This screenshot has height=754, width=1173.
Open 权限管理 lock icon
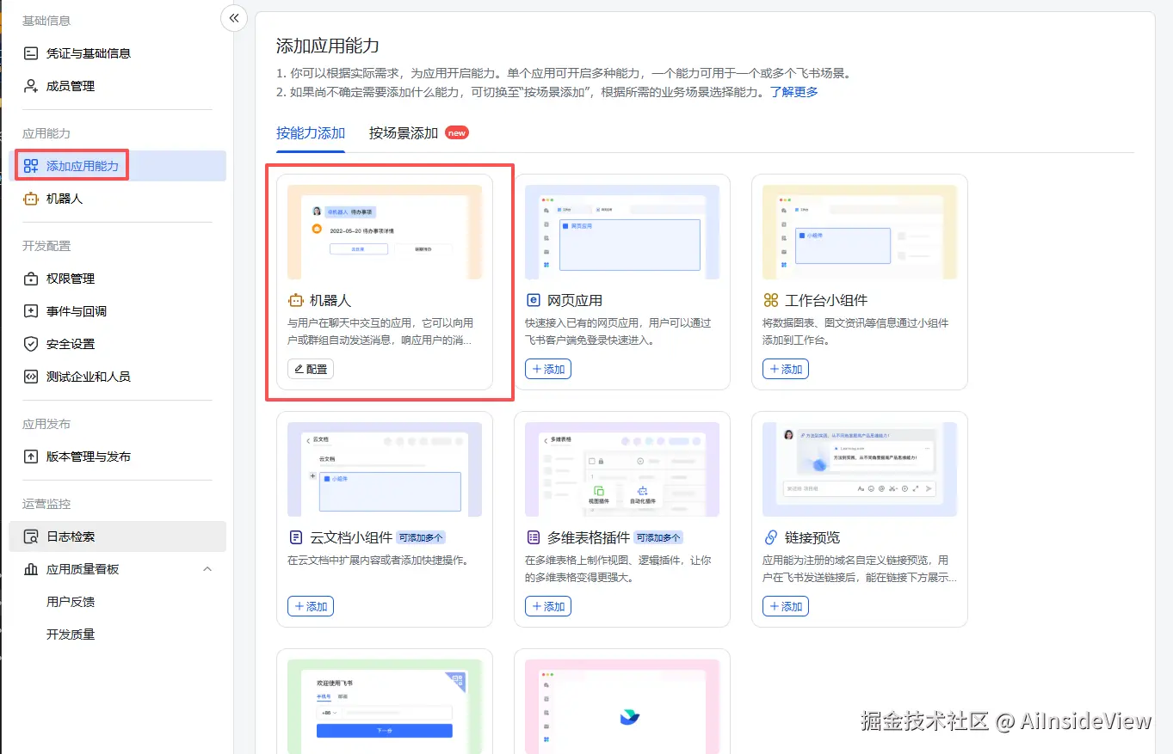click(31, 279)
